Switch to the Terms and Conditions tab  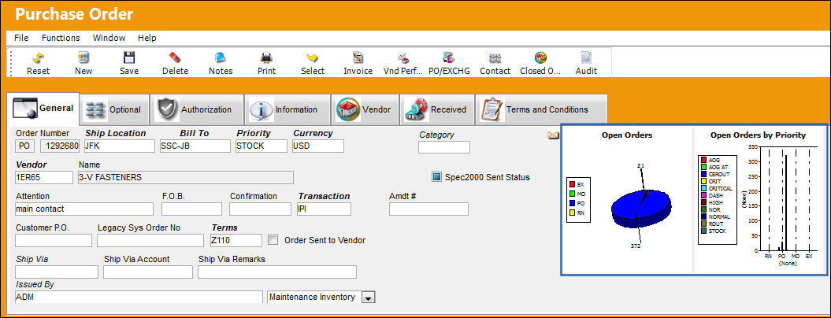click(x=541, y=109)
